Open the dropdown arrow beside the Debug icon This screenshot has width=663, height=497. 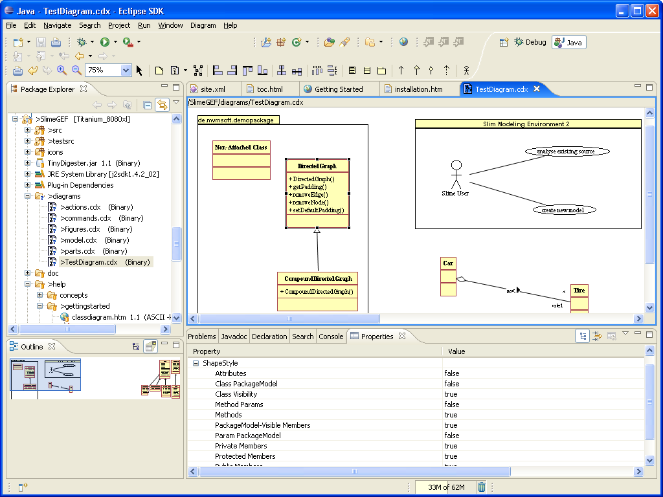coord(92,42)
